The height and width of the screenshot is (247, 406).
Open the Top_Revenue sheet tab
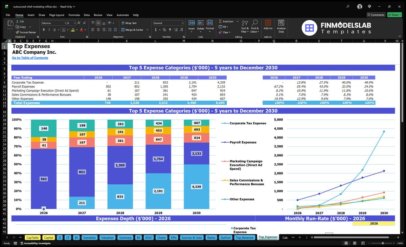tap(244, 238)
